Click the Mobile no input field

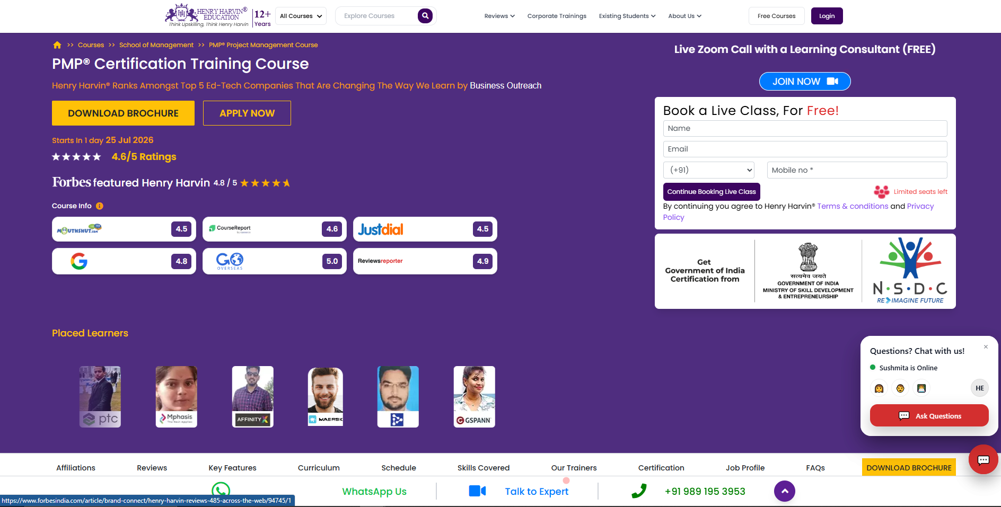pyautogui.click(x=857, y=170)
